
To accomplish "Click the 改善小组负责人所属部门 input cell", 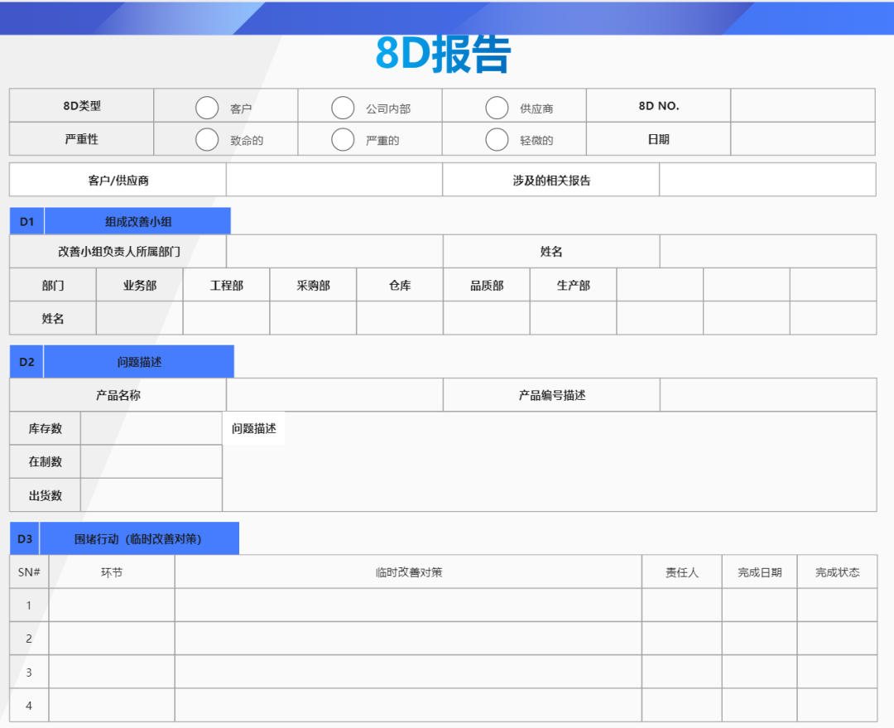I will click(334, 251).
